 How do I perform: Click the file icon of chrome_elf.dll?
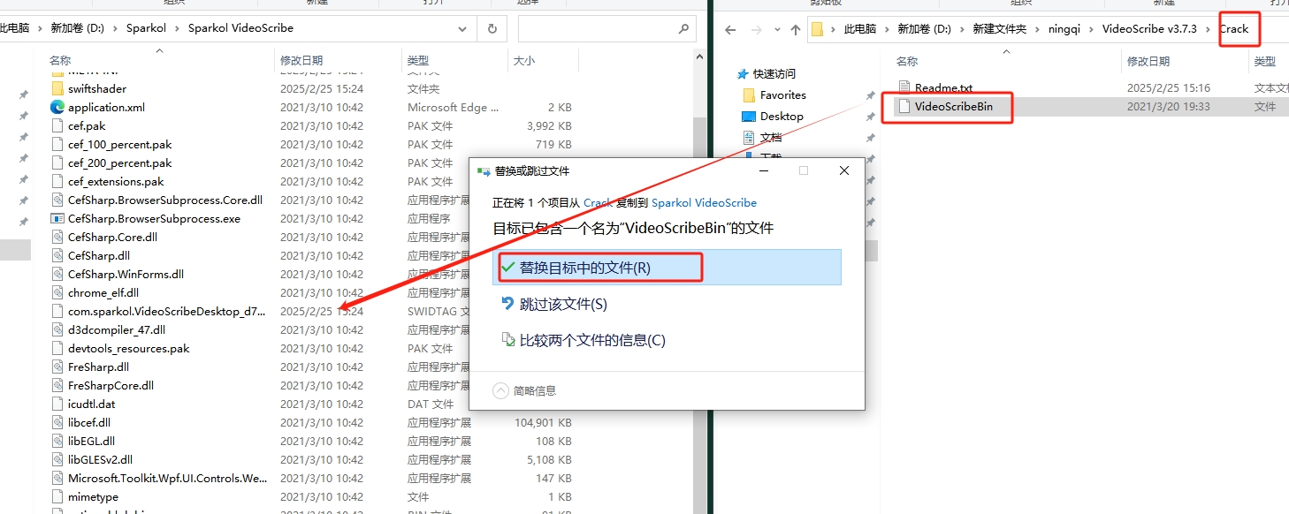57,292
